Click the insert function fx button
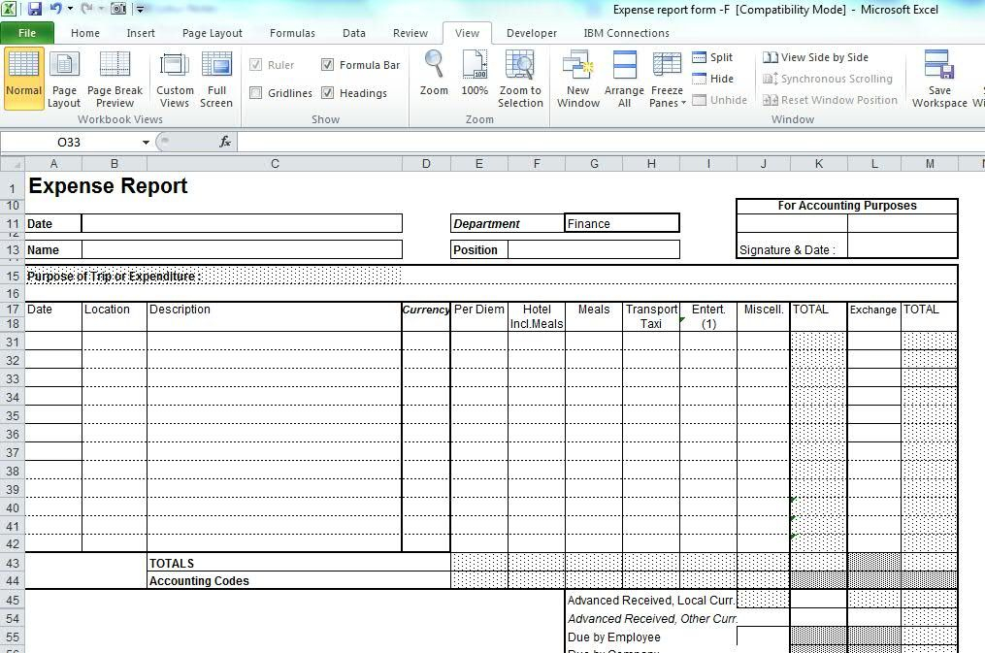Viewport: 985px width, 653px height. 225,142
